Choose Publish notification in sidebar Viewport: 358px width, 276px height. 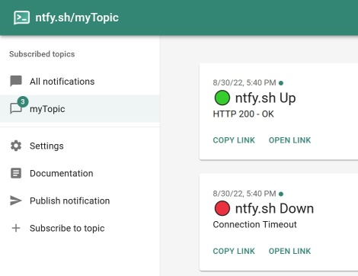click(x=80, y=201)
